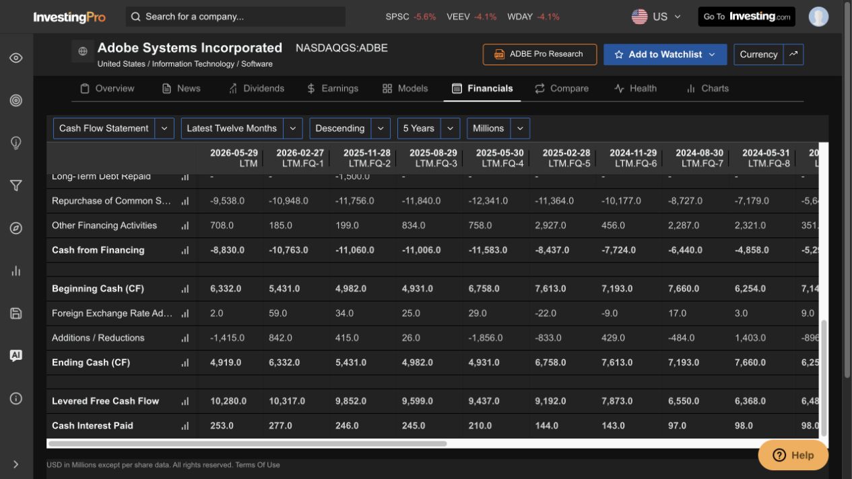Expand sidebar with bottom chevron arrow
Viewport: 852px width, 479px height.
click(16, 464)
